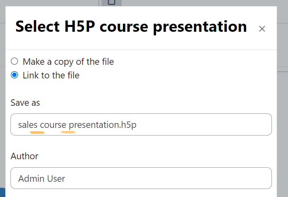The height and width of the screenshot is (197, 288).
Task: Focus the Author text field
Action: [x=141, y=178]
